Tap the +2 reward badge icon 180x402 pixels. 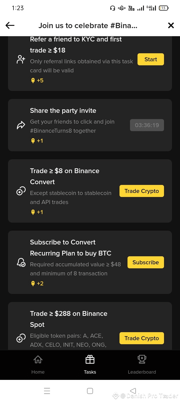tap(33, 284)
